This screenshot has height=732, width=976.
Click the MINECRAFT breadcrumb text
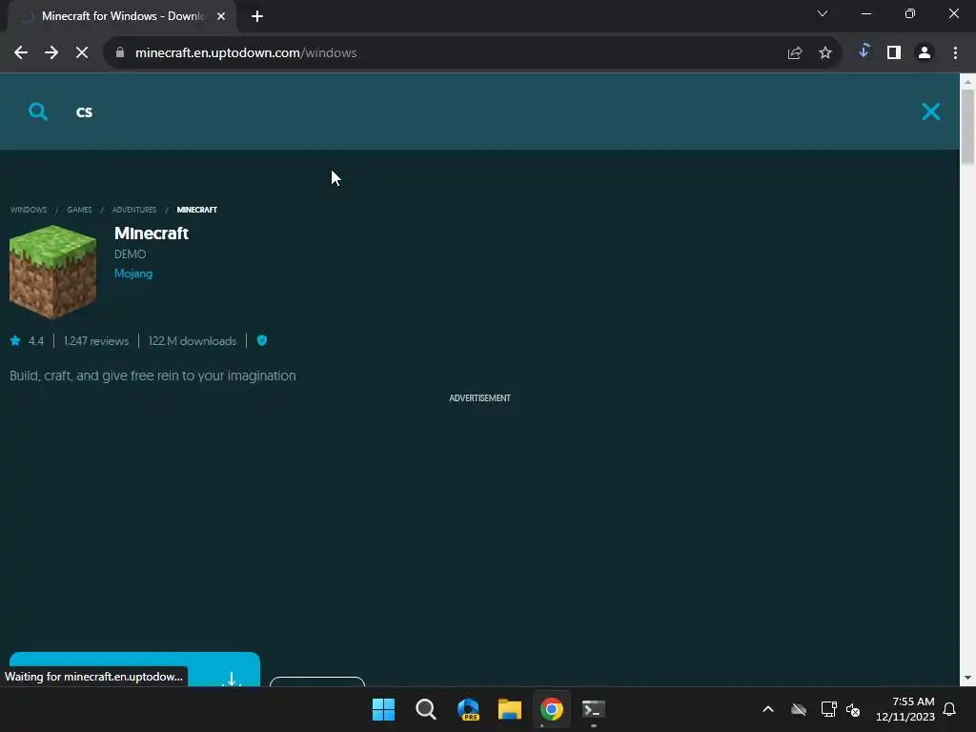coord(196,210)
